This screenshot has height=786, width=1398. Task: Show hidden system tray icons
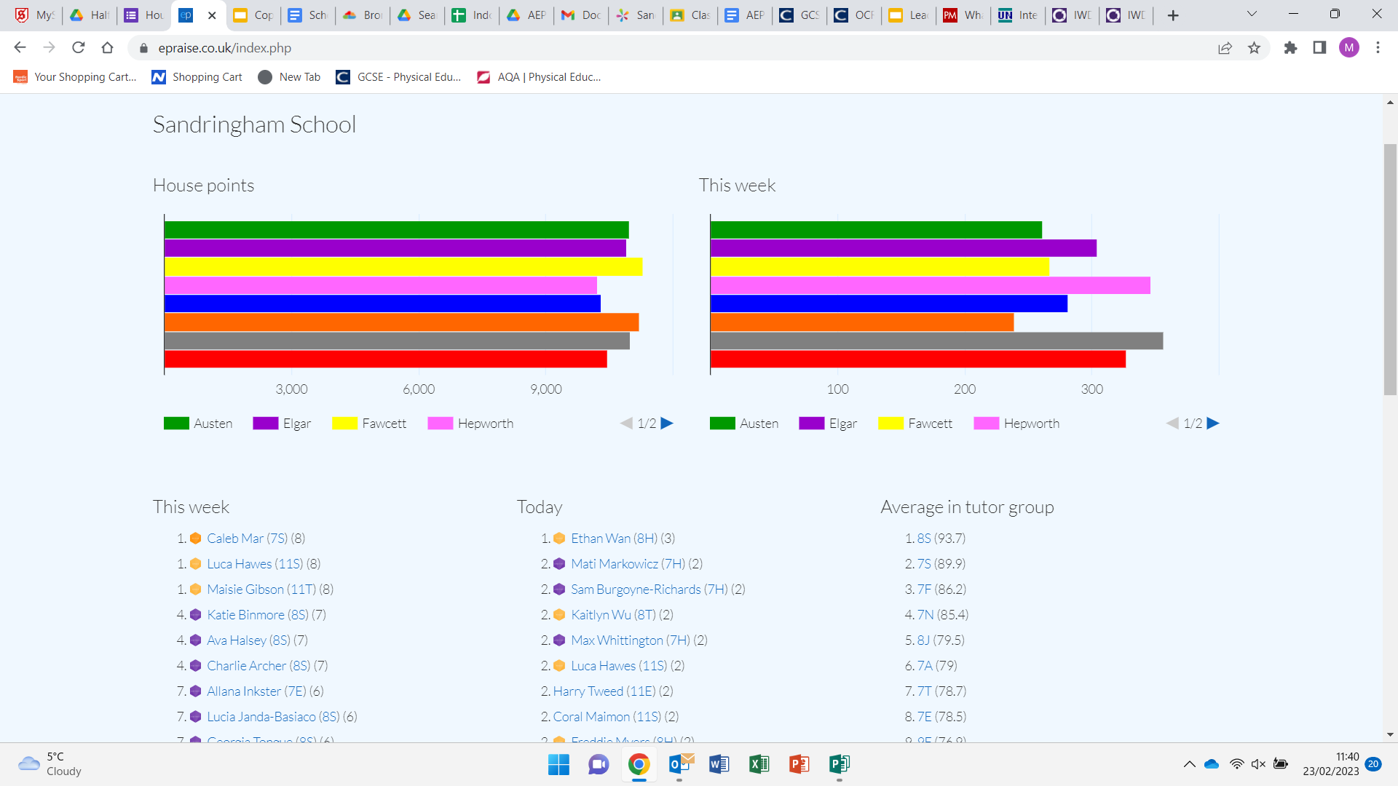[1189, 764]
